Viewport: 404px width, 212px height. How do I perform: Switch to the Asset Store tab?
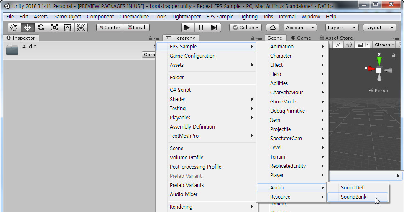pos(336,38)
